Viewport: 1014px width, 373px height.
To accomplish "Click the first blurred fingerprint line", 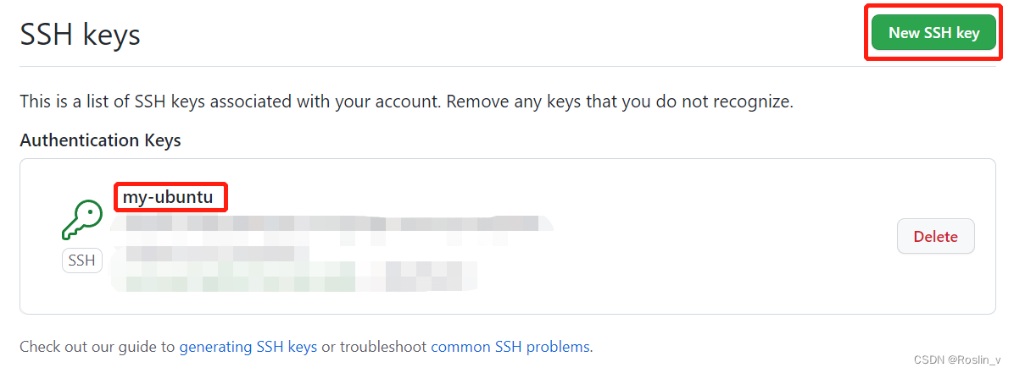I will coord(331,224).
